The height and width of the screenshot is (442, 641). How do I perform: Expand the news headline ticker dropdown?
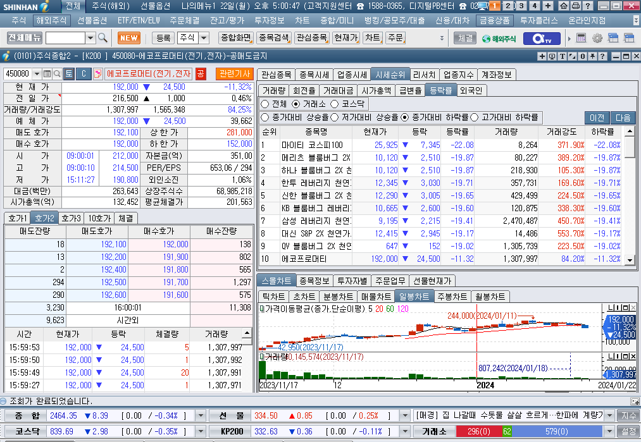[609, 416]
